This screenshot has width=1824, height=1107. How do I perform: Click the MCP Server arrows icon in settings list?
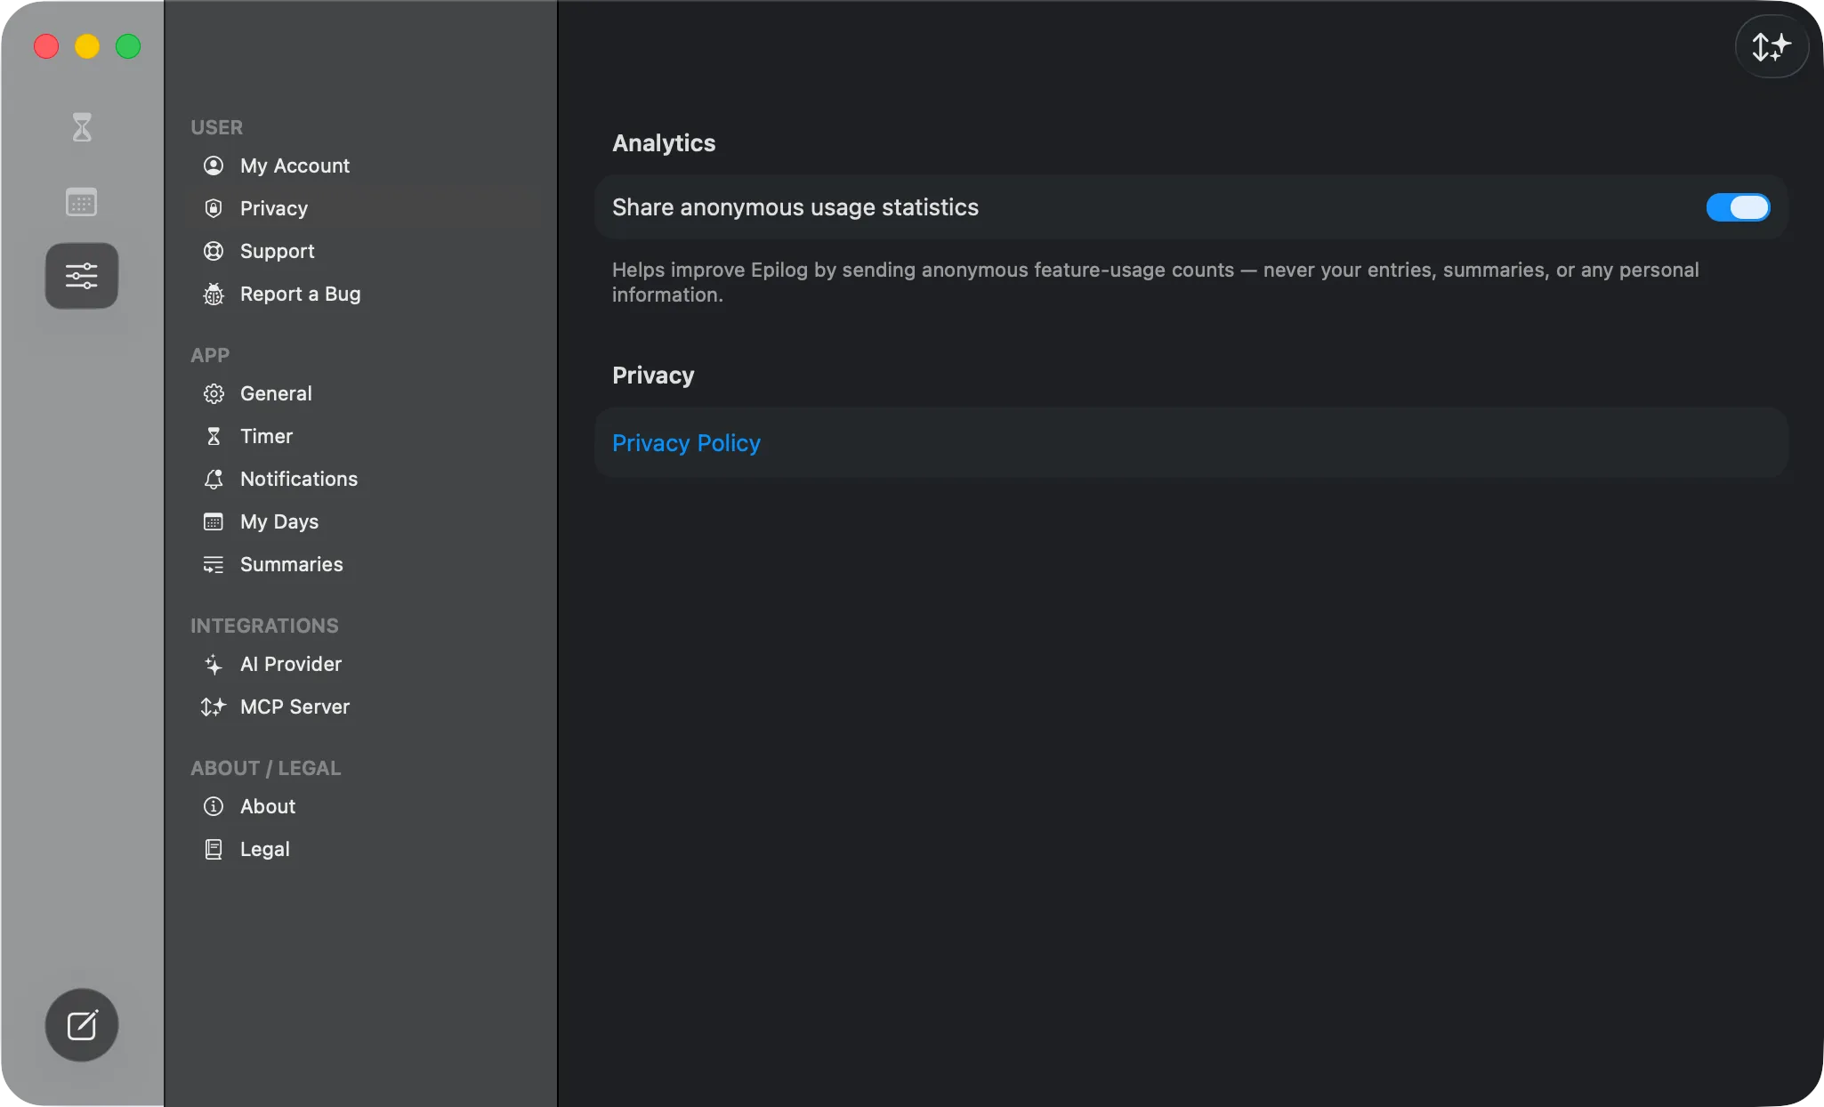(214, 707)
